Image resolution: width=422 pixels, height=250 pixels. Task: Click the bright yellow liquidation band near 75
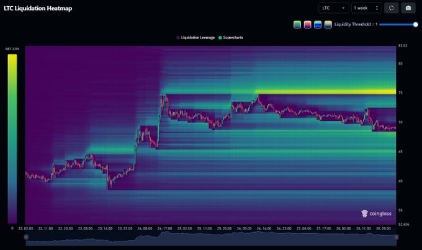(326, 92)
